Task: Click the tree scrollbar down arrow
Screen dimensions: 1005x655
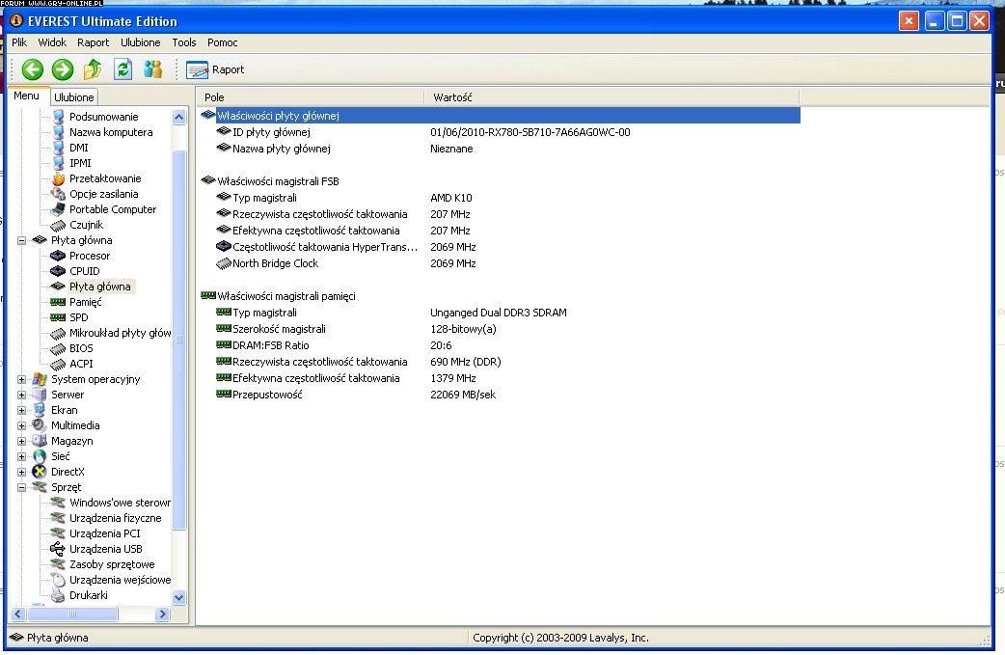Action: (178, 597)
